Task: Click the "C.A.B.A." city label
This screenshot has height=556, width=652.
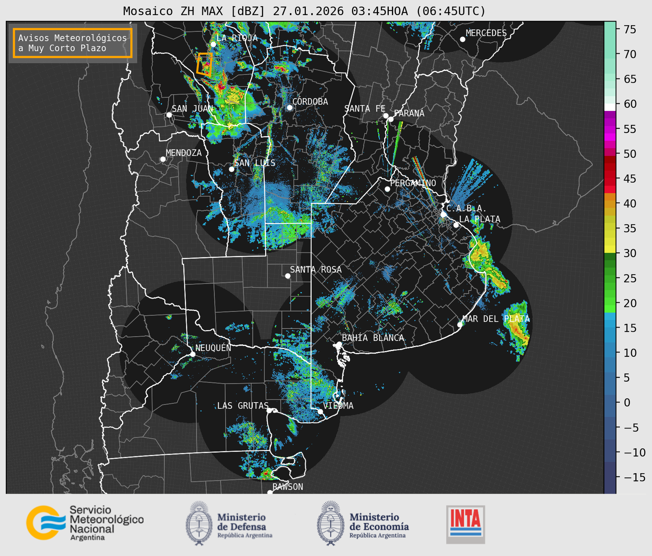Action: 466,209
